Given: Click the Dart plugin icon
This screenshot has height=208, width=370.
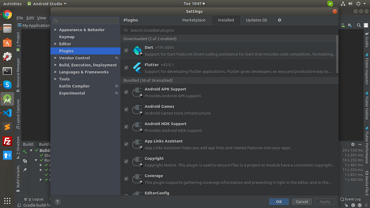Looking at the screenshot, I should tap(137, 51).
